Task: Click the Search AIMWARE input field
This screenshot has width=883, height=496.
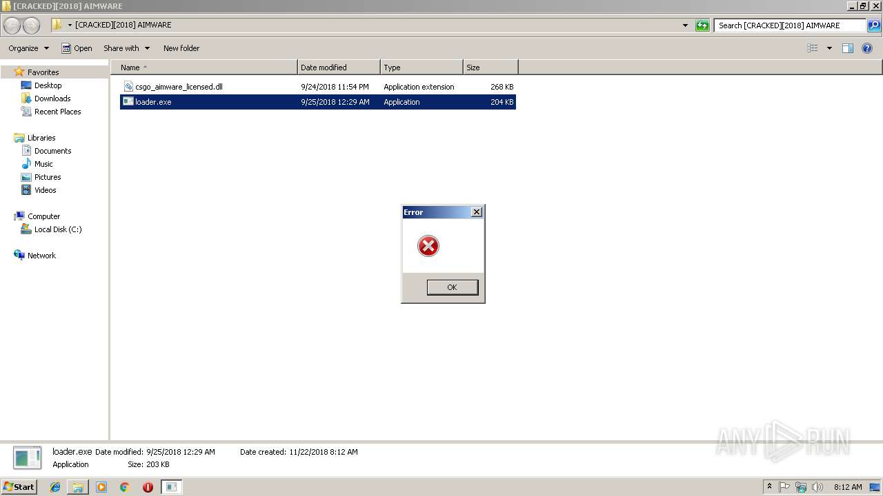Action: click(790, 25)
